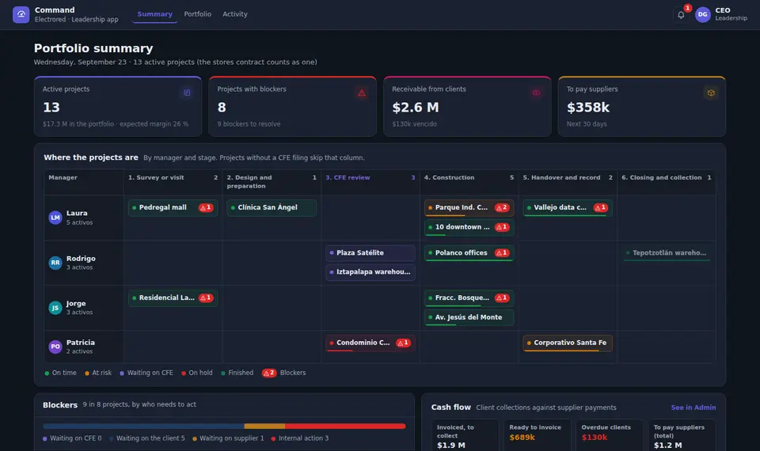Click blocker badge on 10 downtown card
Screen dimensions: 760x451
(502, 227)
